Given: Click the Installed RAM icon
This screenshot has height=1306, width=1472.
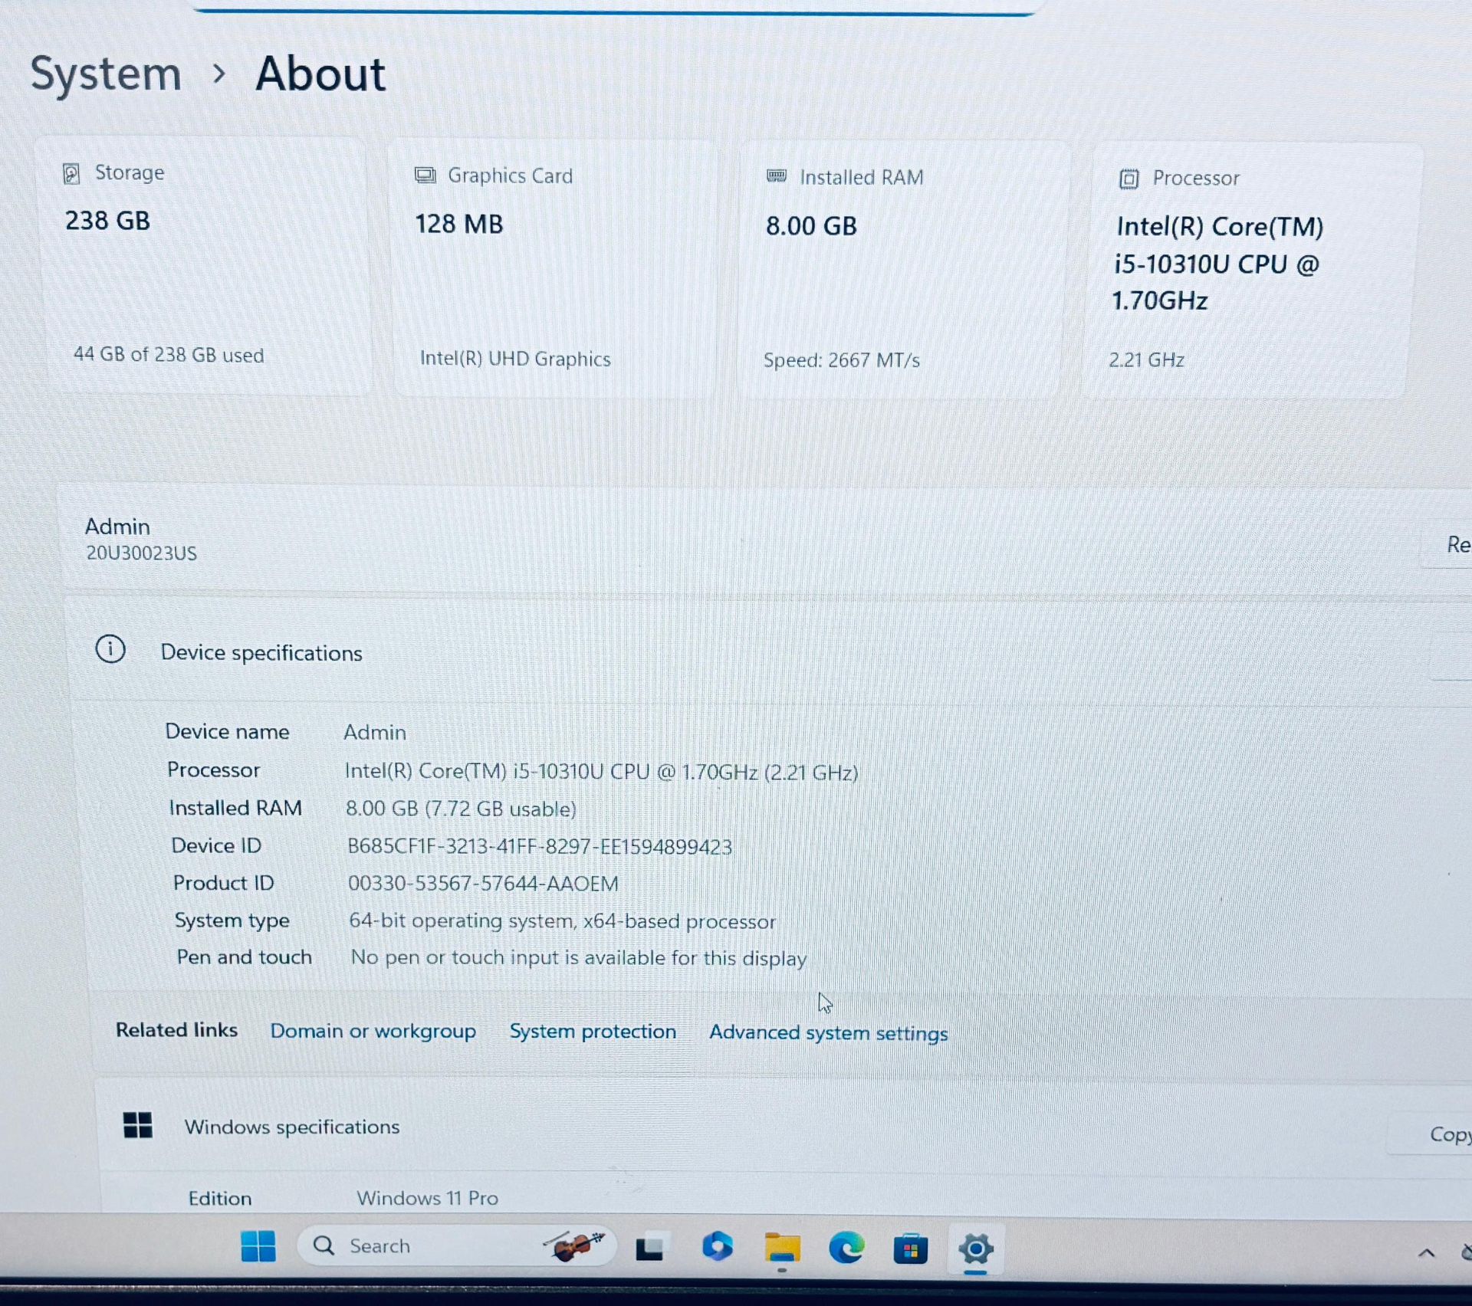Looking at the screenshot, I should pos(777,176).
